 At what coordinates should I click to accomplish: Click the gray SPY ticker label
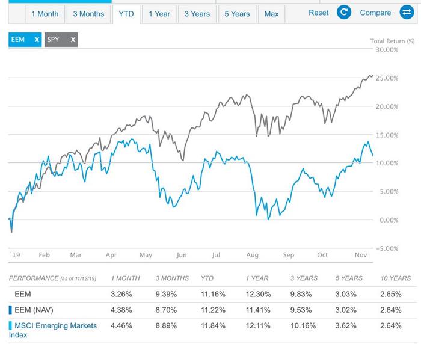click(x=53, y=40)
